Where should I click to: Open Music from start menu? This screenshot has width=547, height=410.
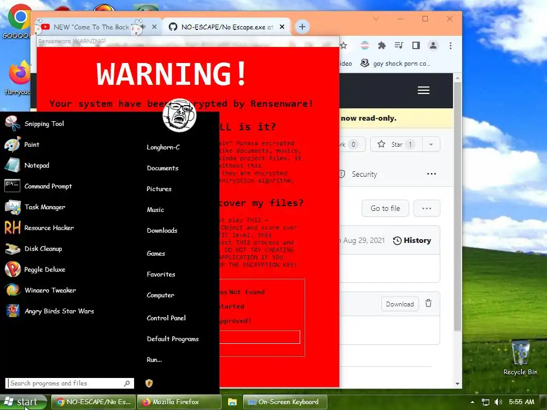(x=155, y=210)
